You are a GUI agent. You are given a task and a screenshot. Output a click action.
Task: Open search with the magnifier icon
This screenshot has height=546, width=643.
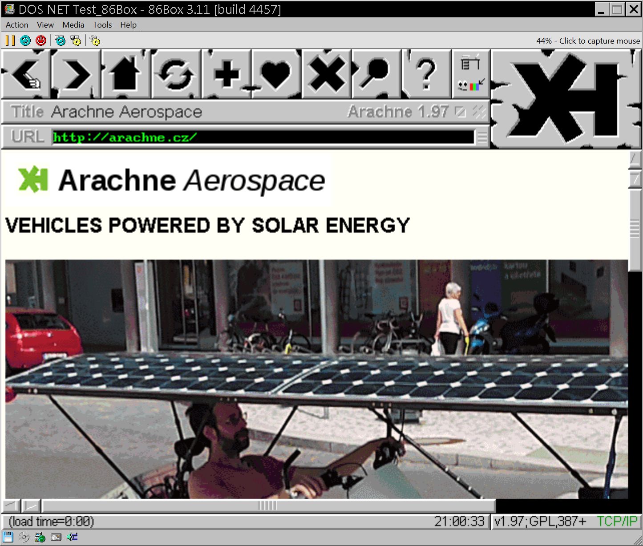tap(376, 73)
